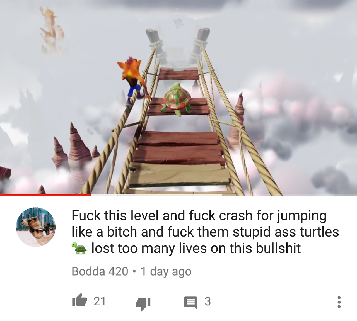The image size is (357, 321).
Task: Click the playhead end of red progress
Action: [91, 195]
